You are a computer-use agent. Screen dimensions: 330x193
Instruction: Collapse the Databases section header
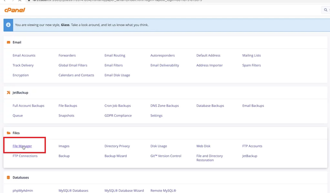tap(165, 178)
